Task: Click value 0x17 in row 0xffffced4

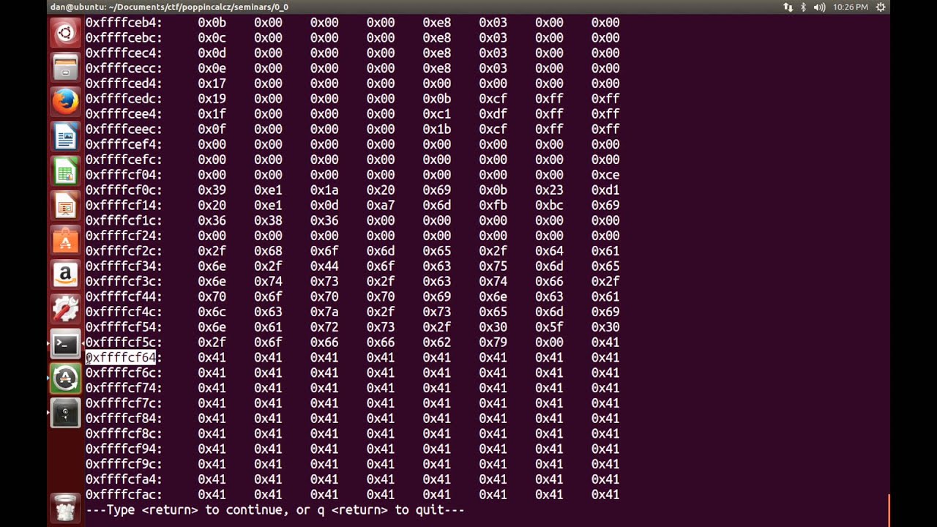Action: (212, 83)
